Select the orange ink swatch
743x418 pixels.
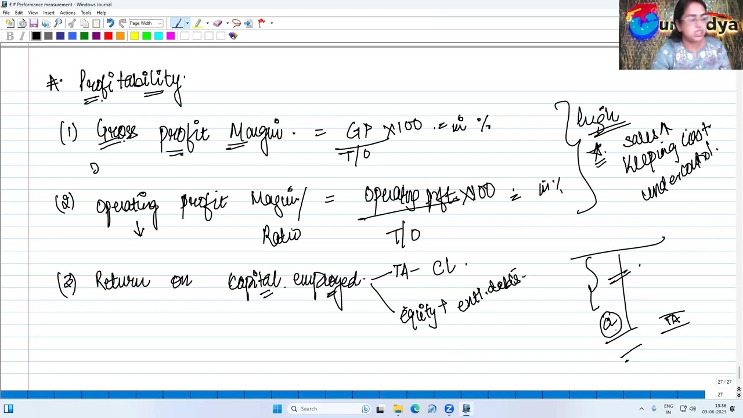tap(120, 36)
